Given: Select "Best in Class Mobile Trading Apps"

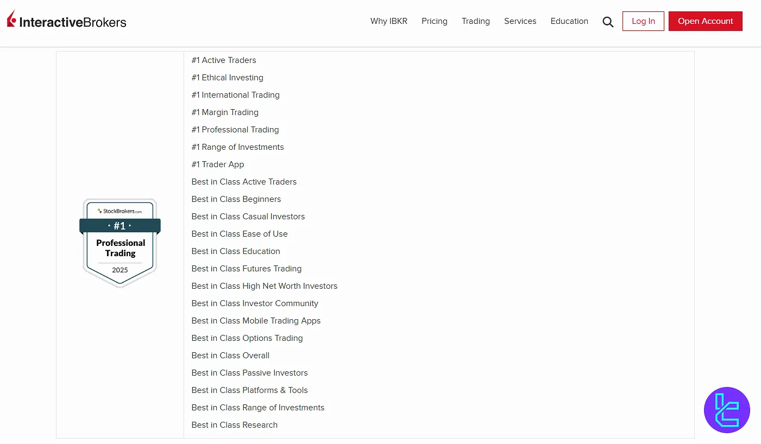Looking at the screenshot, I should [x=256, y=321].
